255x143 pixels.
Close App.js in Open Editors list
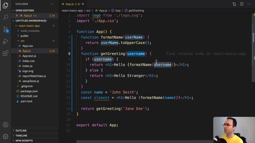pyautogui.click(x=17, y=15)
